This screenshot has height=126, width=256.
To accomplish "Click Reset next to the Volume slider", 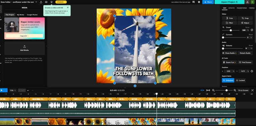I will (x=251, y=46).
